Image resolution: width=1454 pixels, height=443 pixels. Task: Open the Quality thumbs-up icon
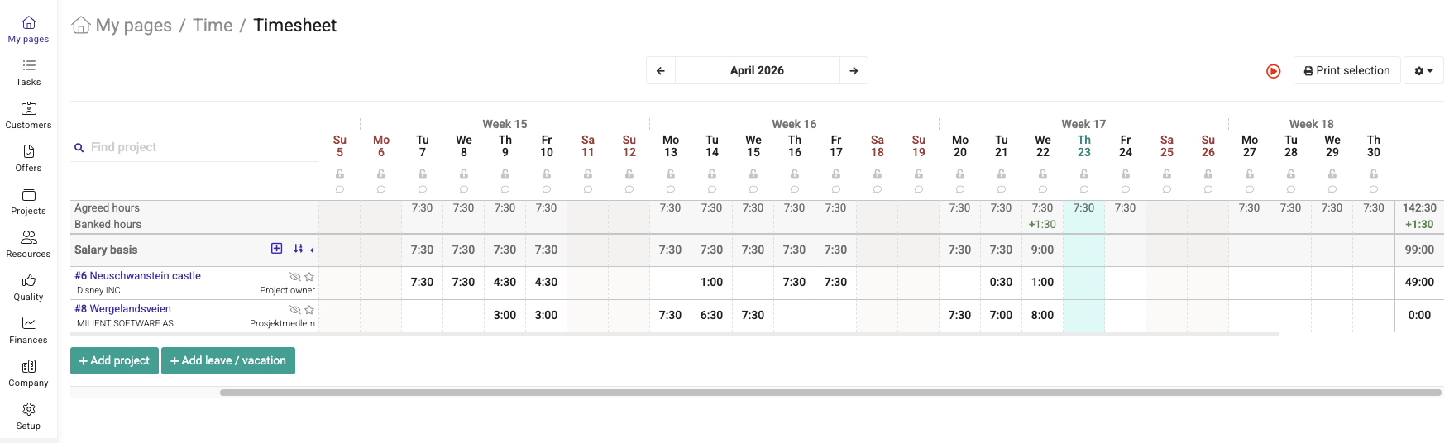pos(28,280)
